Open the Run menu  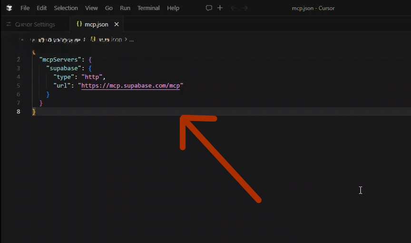125,8
